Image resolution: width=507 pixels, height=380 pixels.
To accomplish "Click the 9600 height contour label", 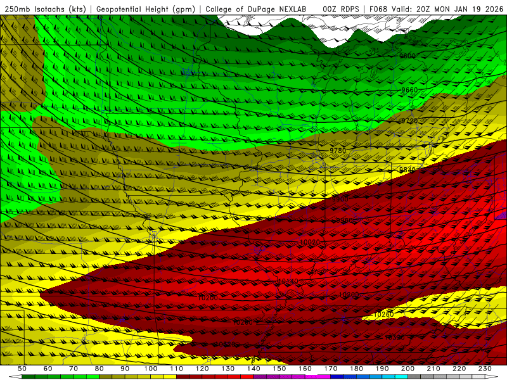I will pos(407,56).
